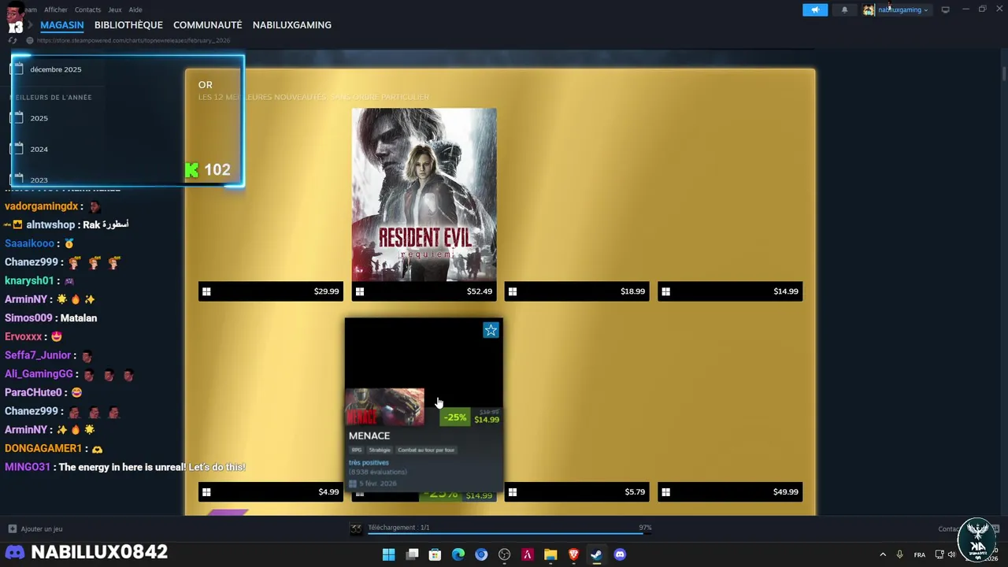This screenshot has width=1008, height=567.
Task: Click the $52.49 price under Resident Evil
Action: pos(479,291)
